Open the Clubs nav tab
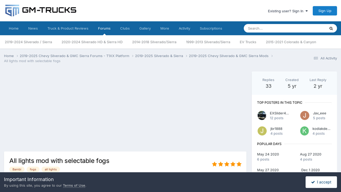The width and height of the screenshot is (341, 192). (x=125, y=28)
